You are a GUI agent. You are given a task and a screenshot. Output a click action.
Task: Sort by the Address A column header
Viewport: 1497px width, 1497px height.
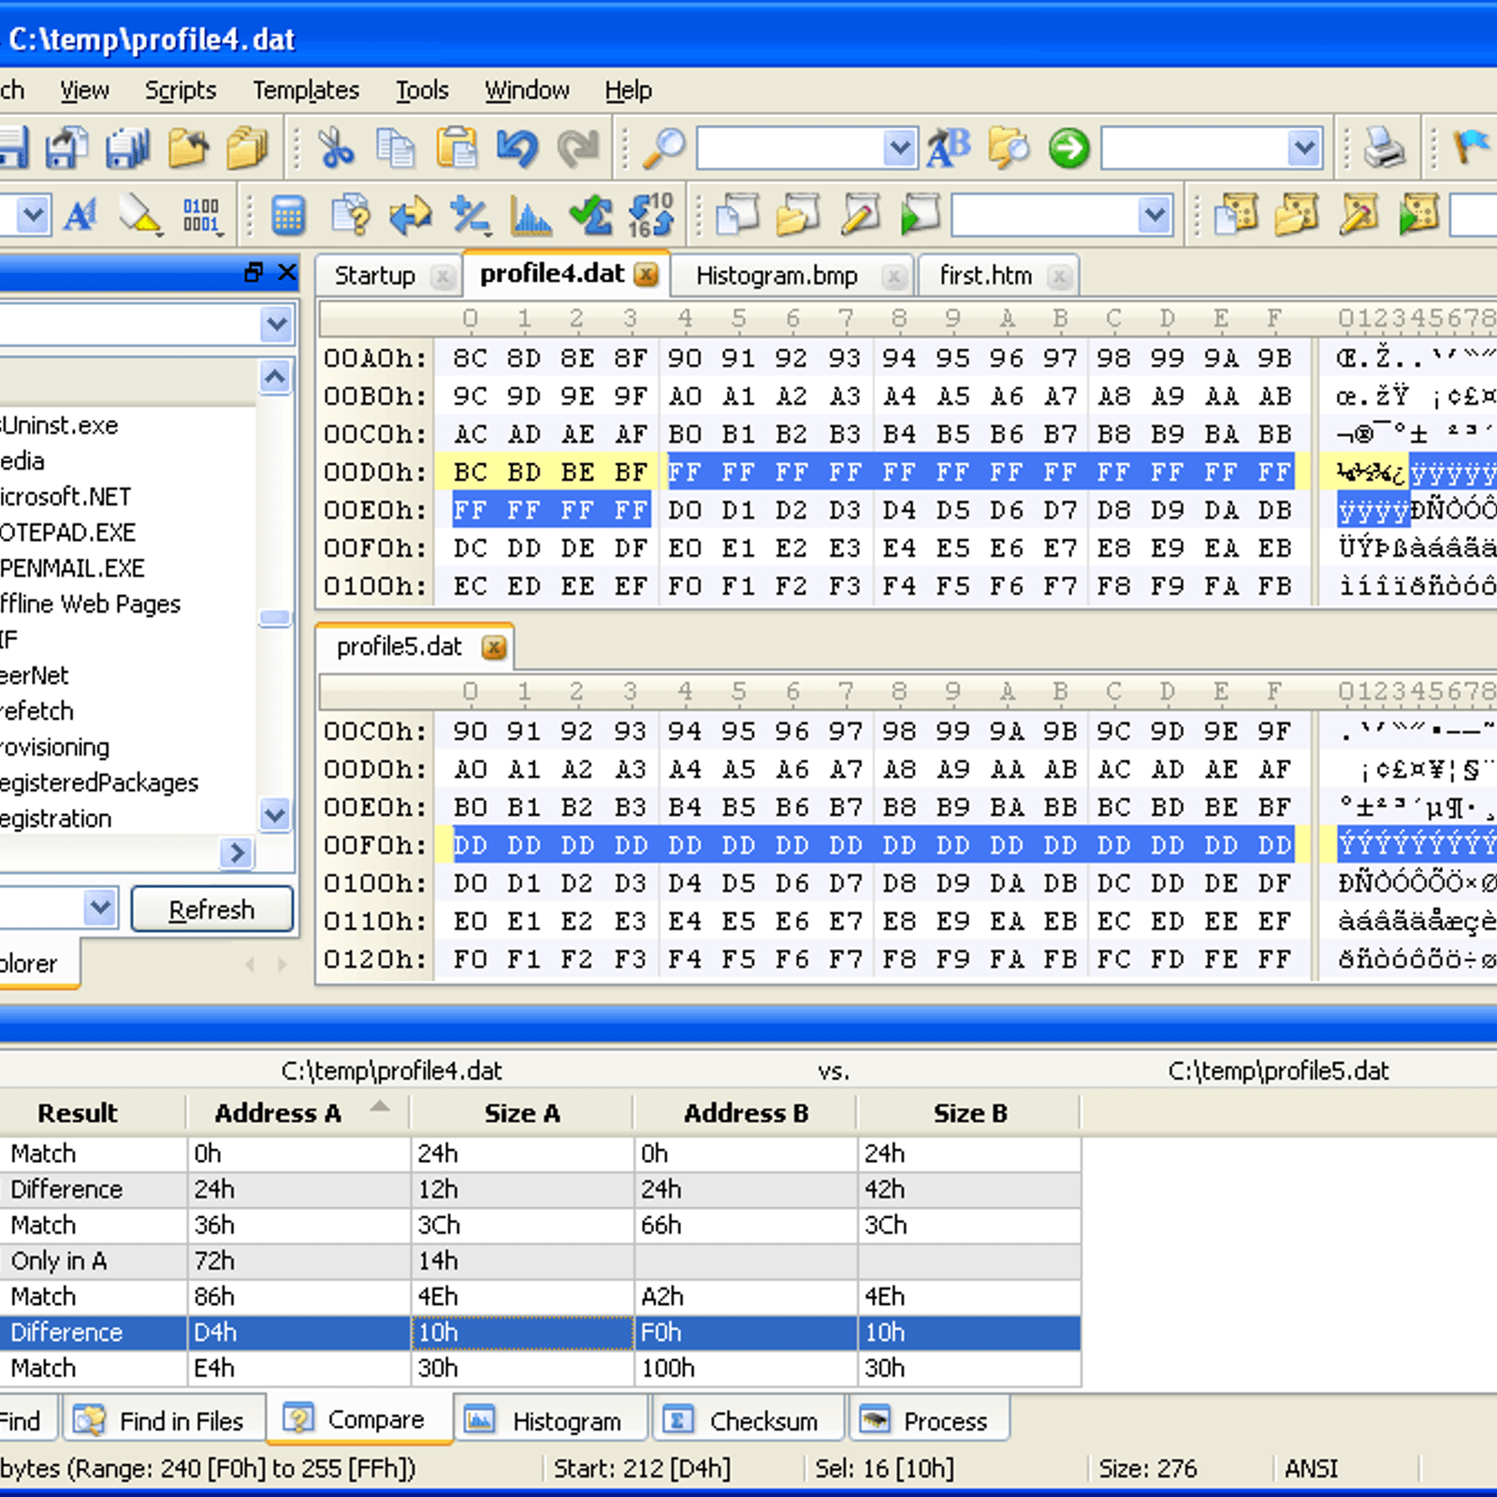click(278, 1113)
